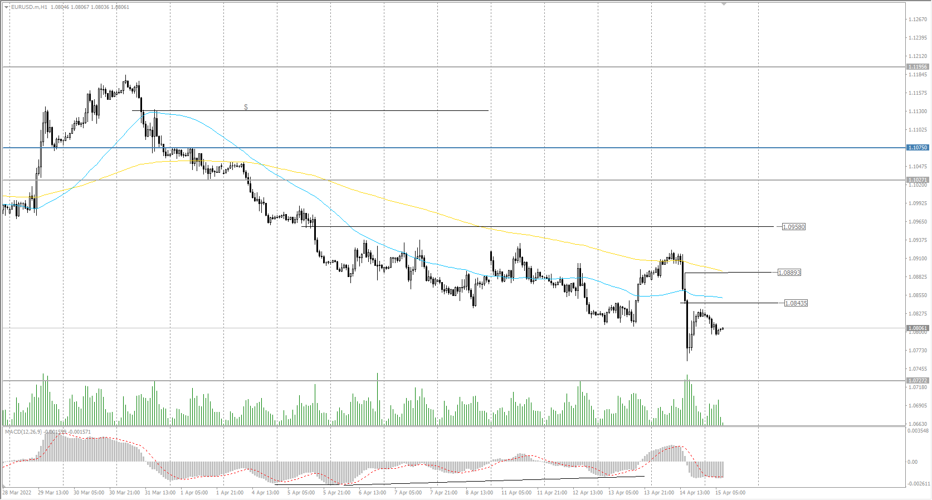Click the chart shift triangle marker at top
This screenshot has width=932, height=500.
pyautogui.click(x=724, y=4)
